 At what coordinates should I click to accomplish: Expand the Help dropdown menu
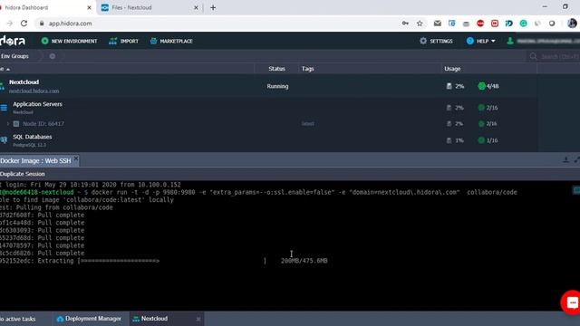tap(480, 41)
